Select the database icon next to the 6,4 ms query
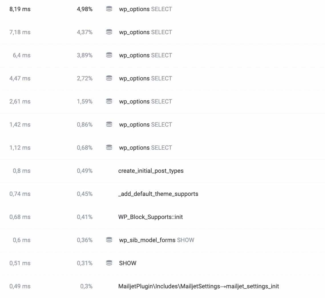 [109, 55]
